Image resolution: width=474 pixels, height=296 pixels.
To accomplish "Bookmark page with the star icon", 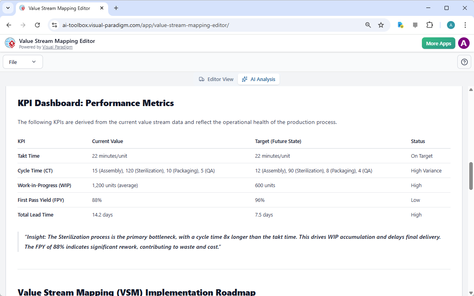I will (x=381, y=25).
